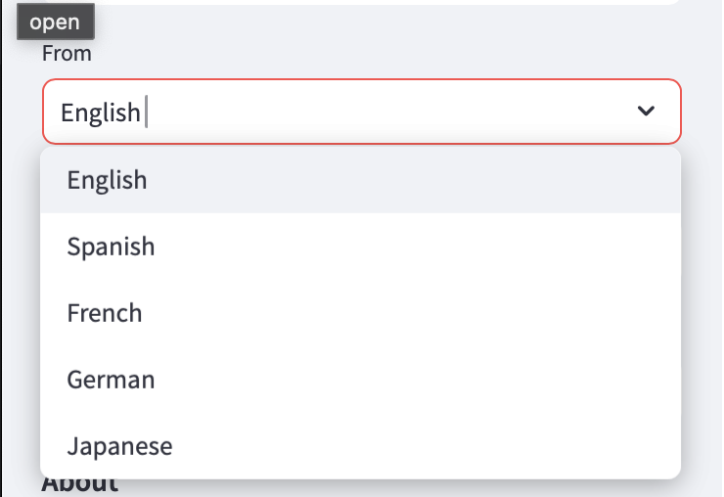Pick French from the dropdown options
This screenshot has height=497, width=724.
coord(361,313)
